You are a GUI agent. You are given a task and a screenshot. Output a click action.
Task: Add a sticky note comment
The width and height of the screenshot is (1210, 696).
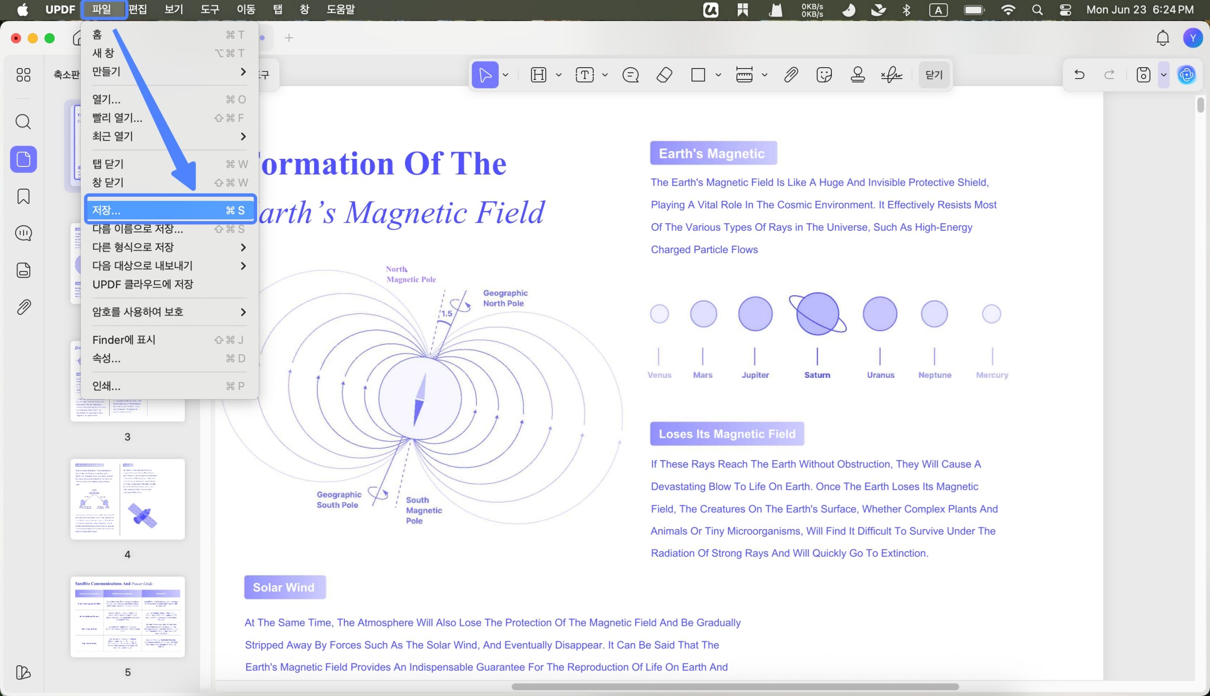[631, 75]
